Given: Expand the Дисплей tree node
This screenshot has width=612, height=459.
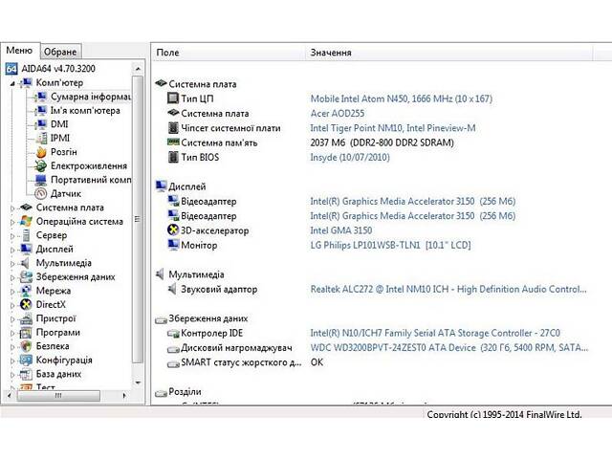Looking at the screenshot, I should tap(12, 250).
